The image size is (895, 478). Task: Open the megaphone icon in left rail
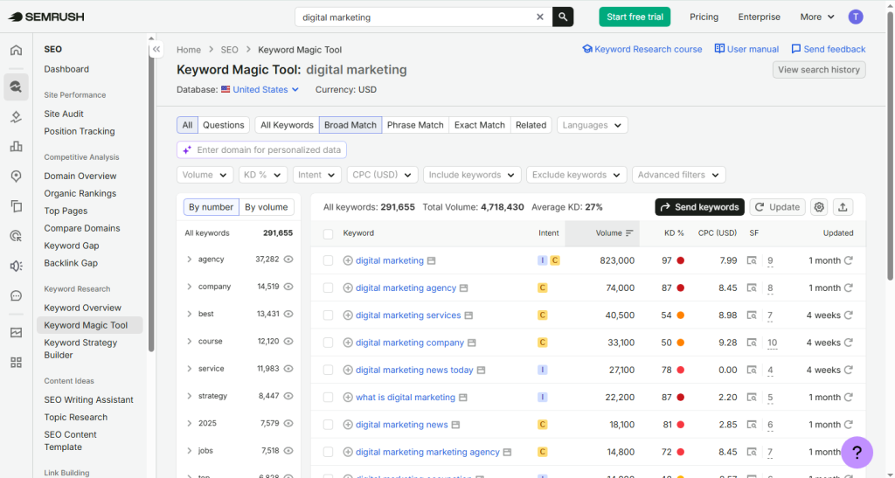point(16,266)
